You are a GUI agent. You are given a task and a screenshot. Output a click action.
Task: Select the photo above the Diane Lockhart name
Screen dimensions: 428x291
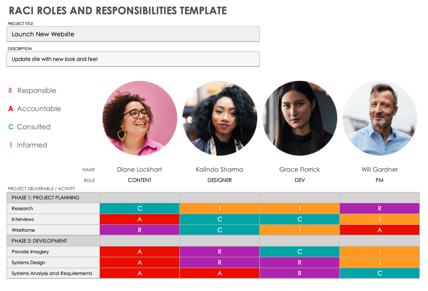140,118
